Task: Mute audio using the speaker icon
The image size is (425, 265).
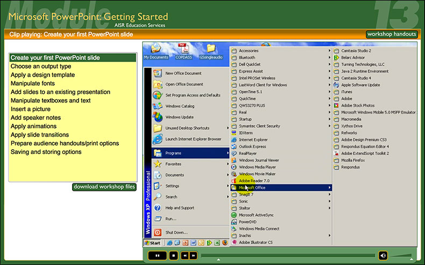Action: [x=382, y=255]
